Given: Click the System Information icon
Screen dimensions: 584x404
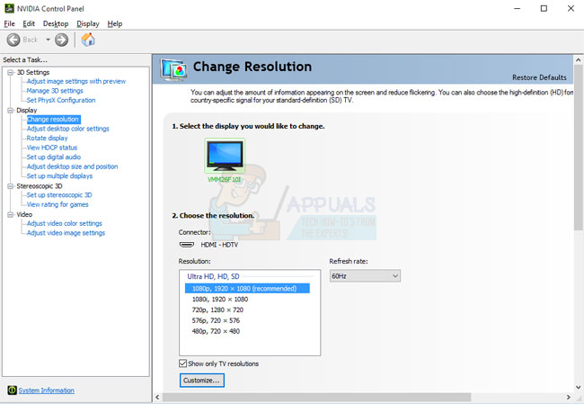Looking at the screenshot, I should (x=12, y=391).
